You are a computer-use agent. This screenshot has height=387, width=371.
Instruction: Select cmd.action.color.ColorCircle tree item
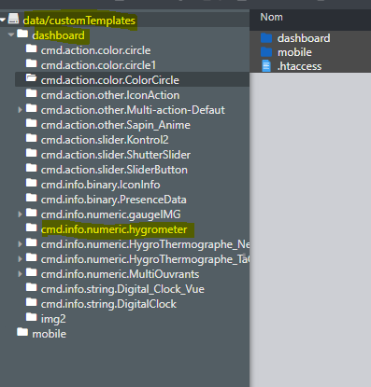pos(110,80)
